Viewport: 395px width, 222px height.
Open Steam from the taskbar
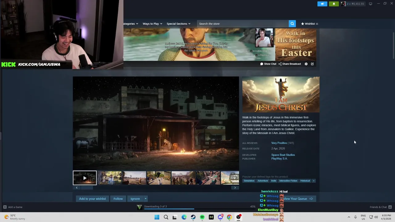coord(193,217)
